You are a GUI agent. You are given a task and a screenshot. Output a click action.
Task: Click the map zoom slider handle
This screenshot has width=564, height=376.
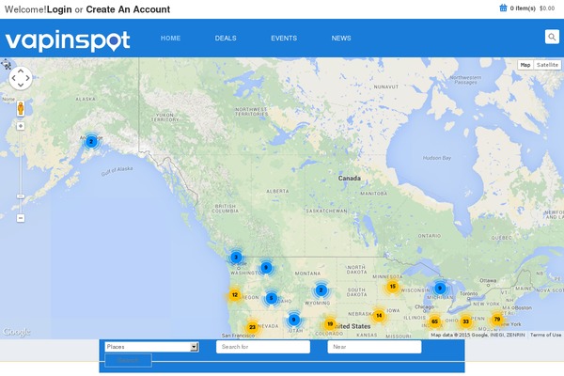pyautogui.click(x=21, y=196)
